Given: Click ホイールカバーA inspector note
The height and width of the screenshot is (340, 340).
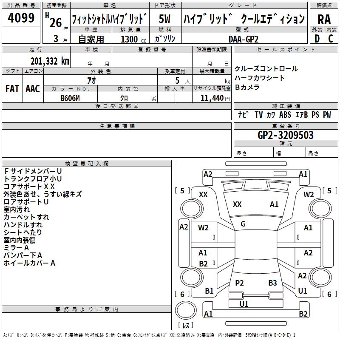Looking at the screenshot, I should pyautogui.click(x=29, y=263).
